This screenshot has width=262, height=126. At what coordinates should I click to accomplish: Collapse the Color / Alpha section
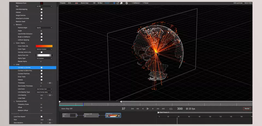pyautogui.click(x=14, y=43)
